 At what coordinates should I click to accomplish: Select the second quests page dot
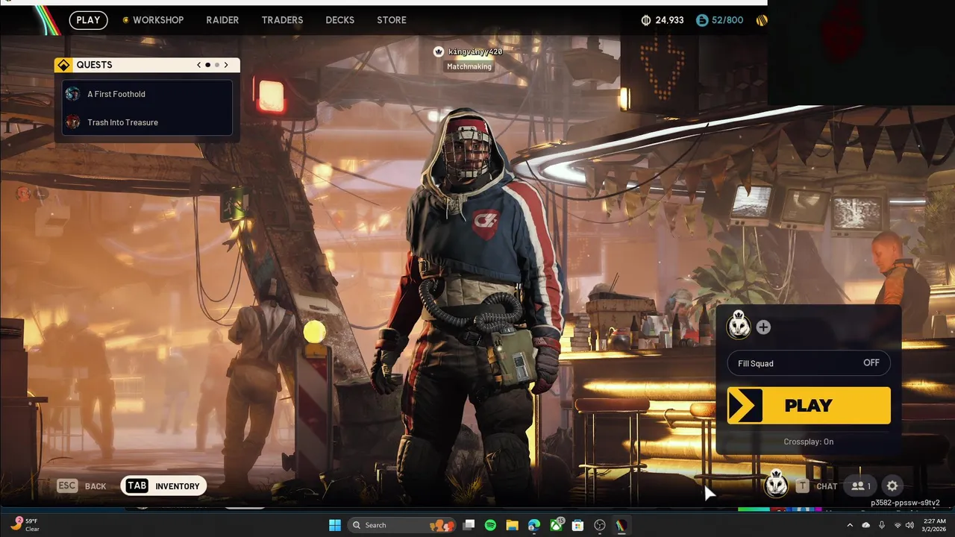coord(217,65)
